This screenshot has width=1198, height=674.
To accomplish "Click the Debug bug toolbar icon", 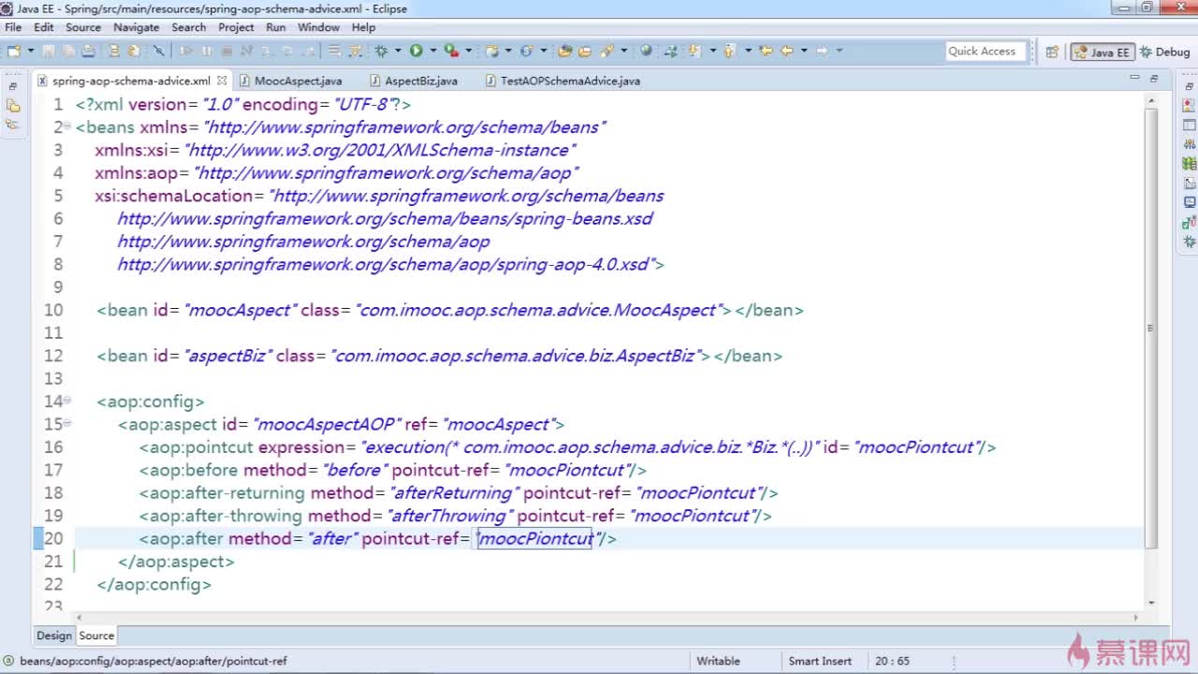I will coord(381,51).
